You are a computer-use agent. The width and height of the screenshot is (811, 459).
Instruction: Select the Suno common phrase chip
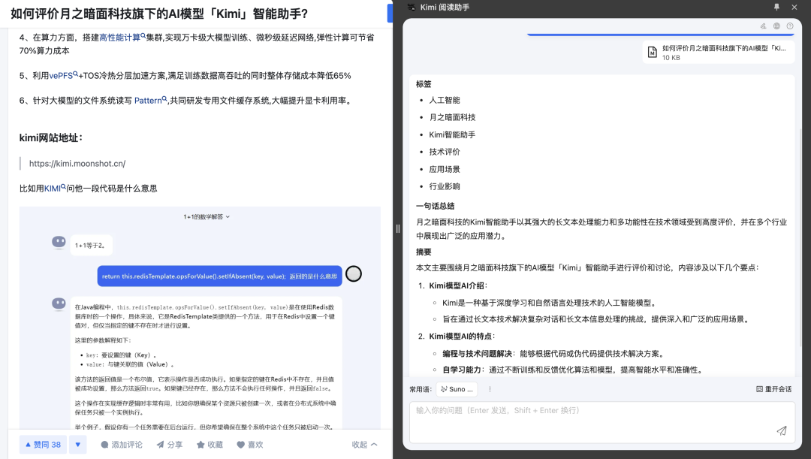[x=457, y=389]
